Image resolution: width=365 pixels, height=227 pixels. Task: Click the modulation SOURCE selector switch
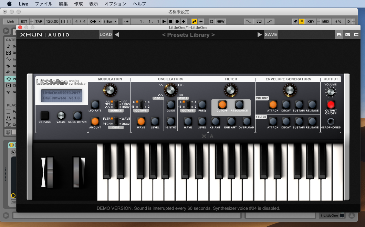[116, 105]
